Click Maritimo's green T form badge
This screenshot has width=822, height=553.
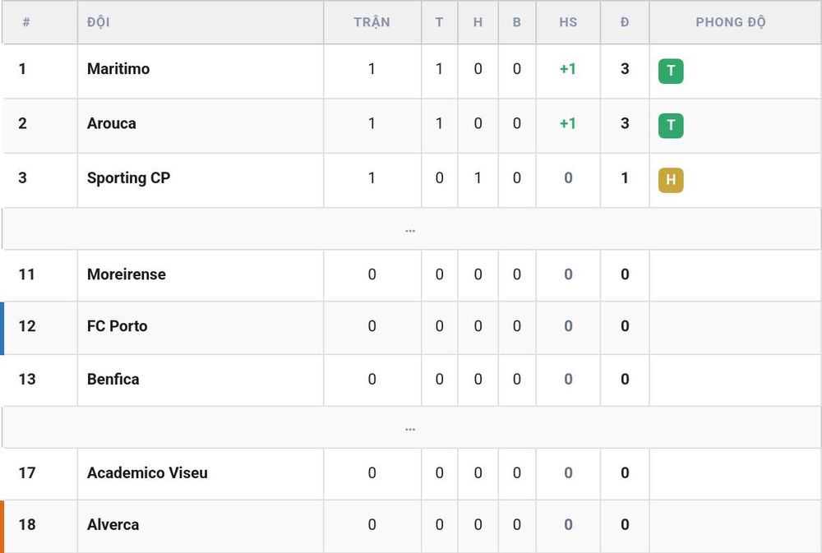[671, 71]
